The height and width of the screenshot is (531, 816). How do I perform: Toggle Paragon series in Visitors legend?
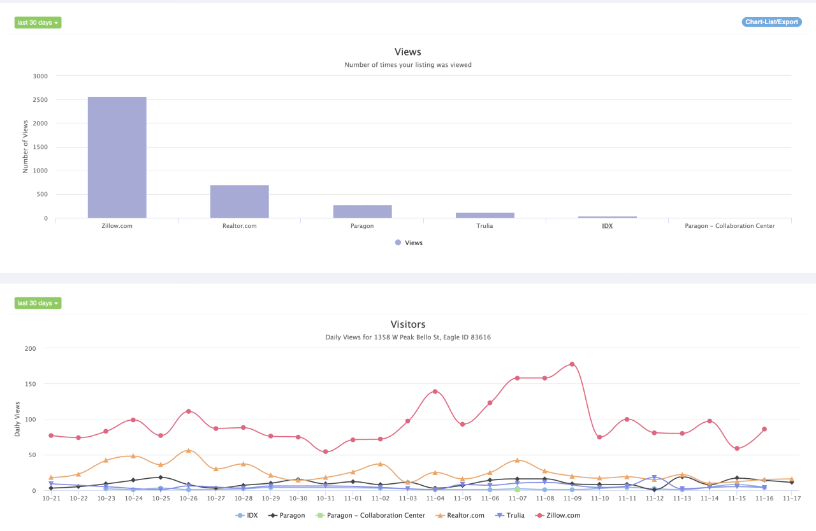pos(286,515)
